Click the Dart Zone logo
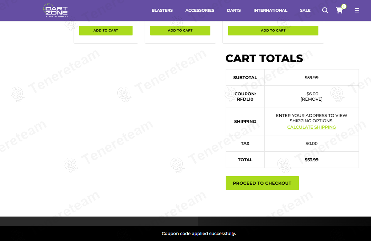Image resolution: width=371 pixels, height=241 pixels. coord(56,10)
